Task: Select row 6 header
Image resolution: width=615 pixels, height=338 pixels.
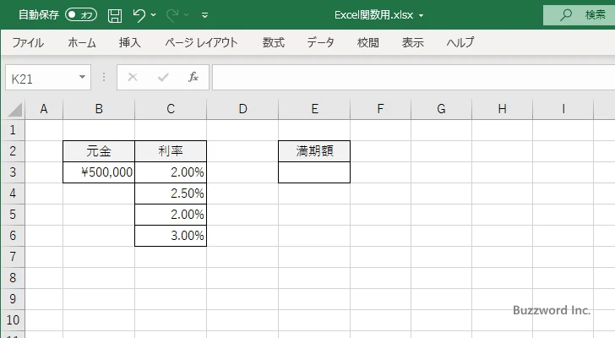Action: click(13, 236)
